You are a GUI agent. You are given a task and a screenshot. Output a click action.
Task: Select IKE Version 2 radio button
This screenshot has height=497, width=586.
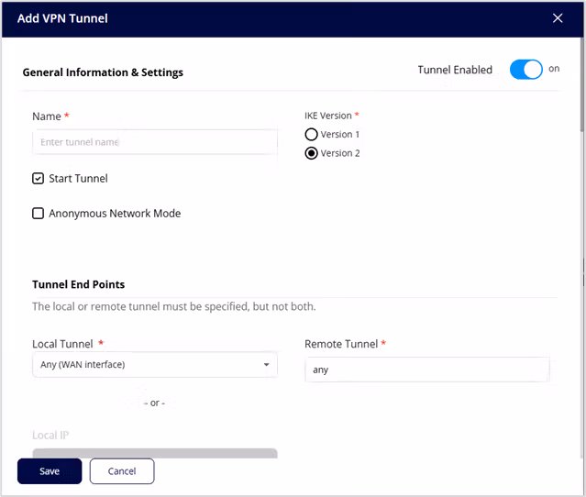pyautogui.click(x=312, y=153)
